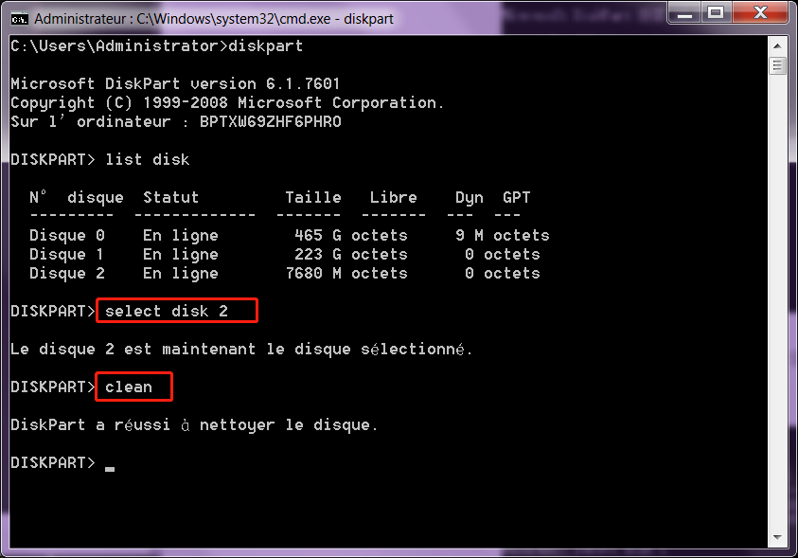Click the scrollbar up arrow
798x558 pixels.
click(x=778, y=45)
